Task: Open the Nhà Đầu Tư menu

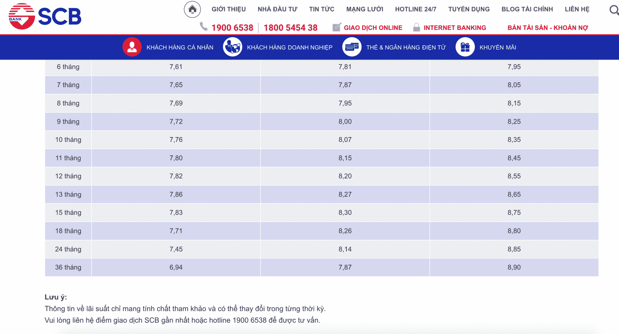Action: pos(277,9)
